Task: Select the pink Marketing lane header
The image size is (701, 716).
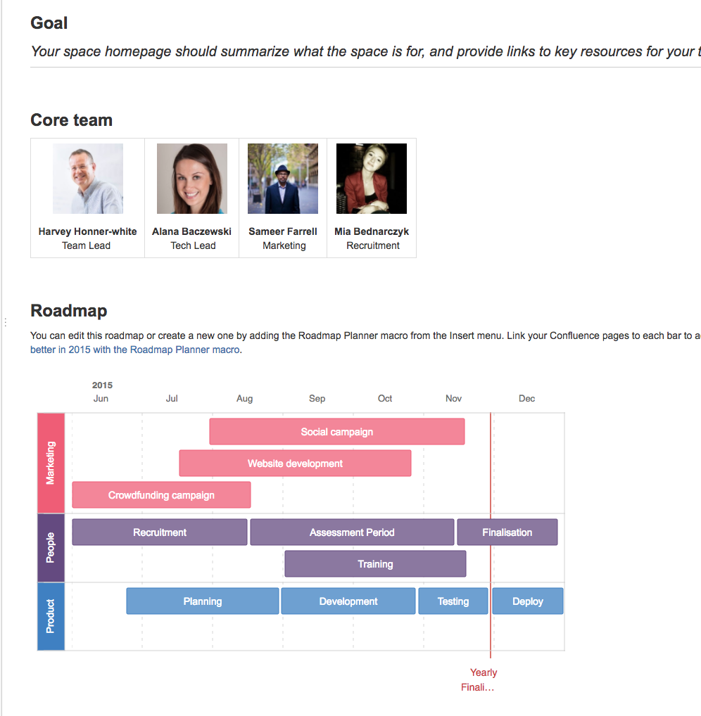Action: [51, 463]
